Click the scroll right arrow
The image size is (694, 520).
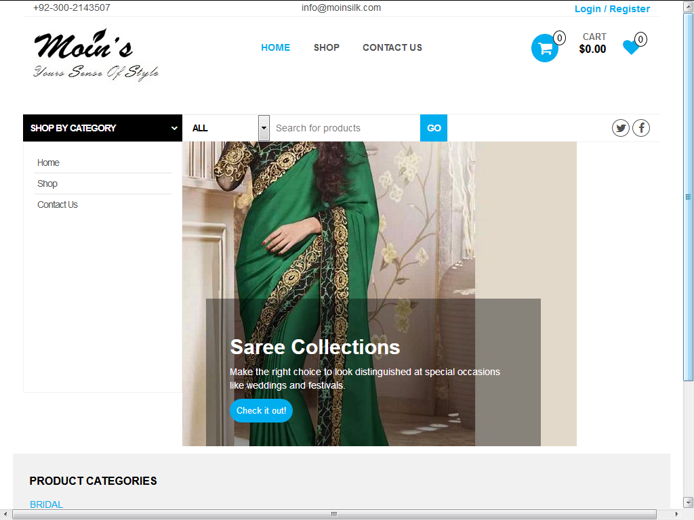(x=676, y=515)
